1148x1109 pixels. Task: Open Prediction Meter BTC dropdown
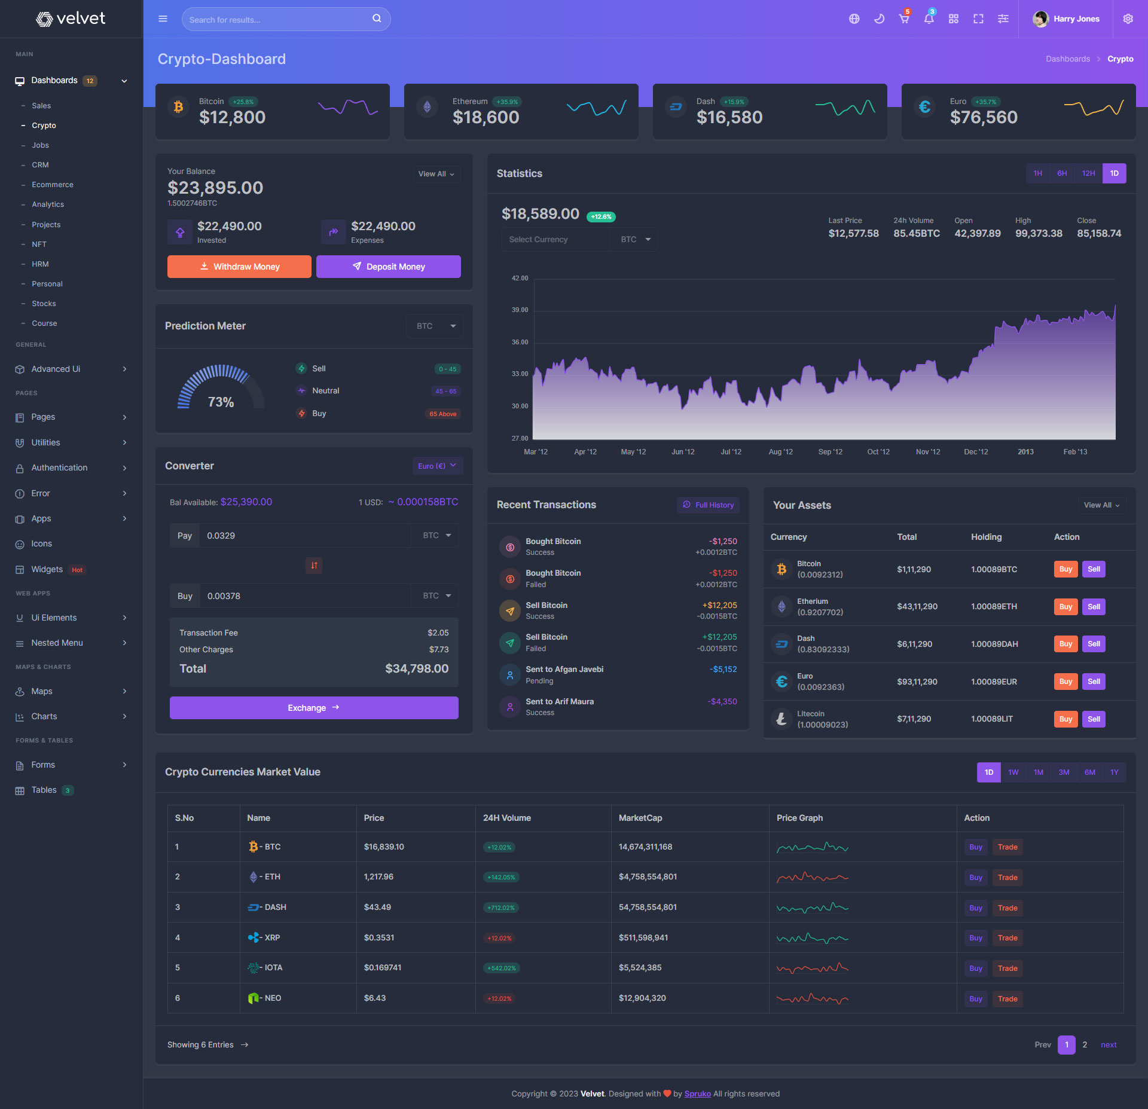click(435, 326)
